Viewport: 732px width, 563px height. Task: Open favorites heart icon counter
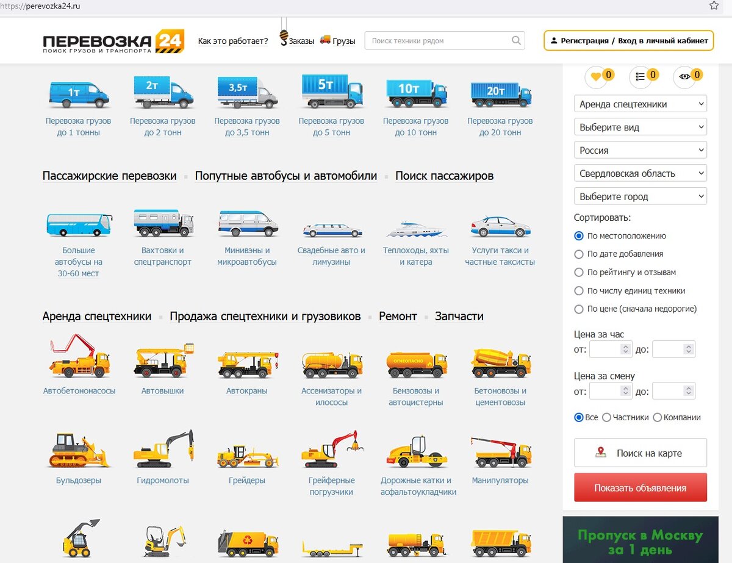599,76
